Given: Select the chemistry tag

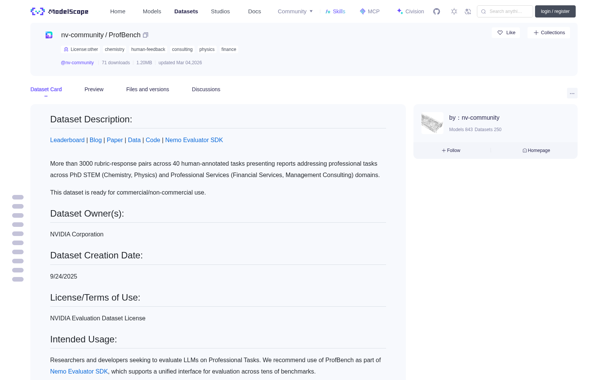Looking at the screenshot, I should pyautogui.click(x=114, y=49).
